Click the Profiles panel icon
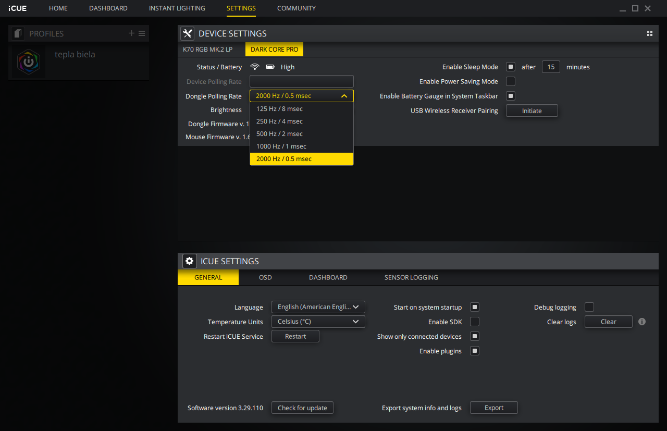 18,33
